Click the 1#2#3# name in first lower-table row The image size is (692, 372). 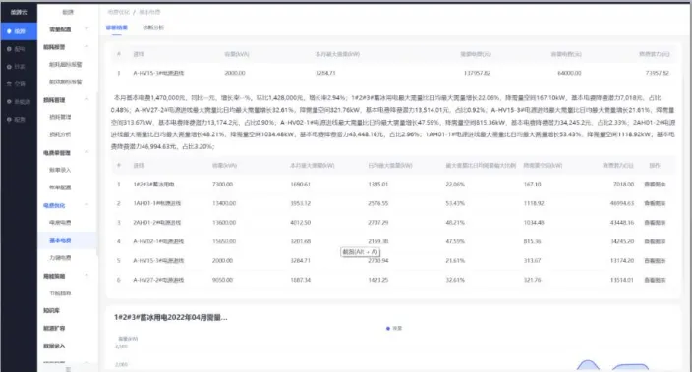pyautogui.click(x=153, y=185)
